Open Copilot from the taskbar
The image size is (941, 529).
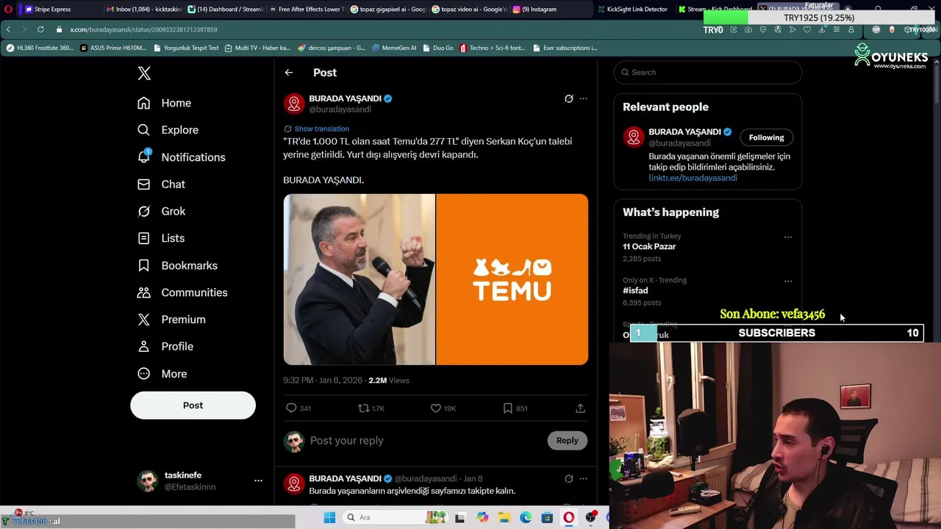point(482,518)
